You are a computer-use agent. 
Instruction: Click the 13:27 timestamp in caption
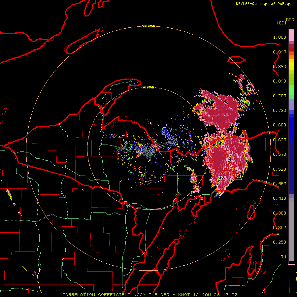click(x=230, y=295)
